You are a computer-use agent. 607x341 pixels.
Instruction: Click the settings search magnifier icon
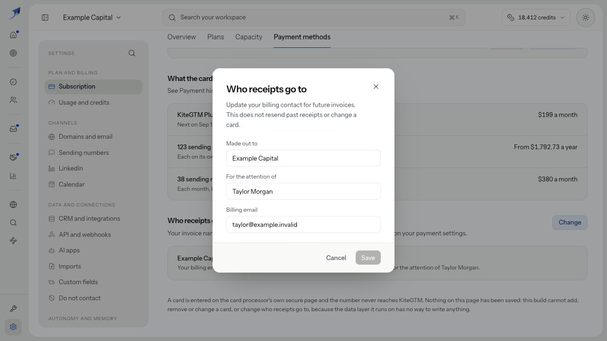(132, 53)
